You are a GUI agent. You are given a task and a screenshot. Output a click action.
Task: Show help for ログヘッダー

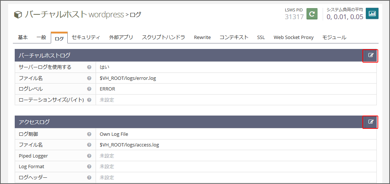[x=89, y=177]
